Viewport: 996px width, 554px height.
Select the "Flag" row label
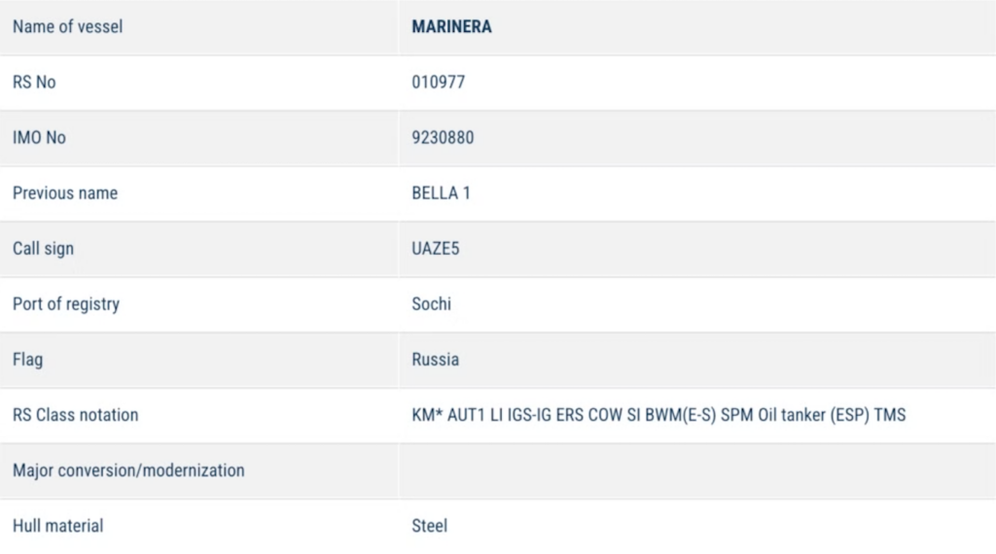click(x=27, y=360)
